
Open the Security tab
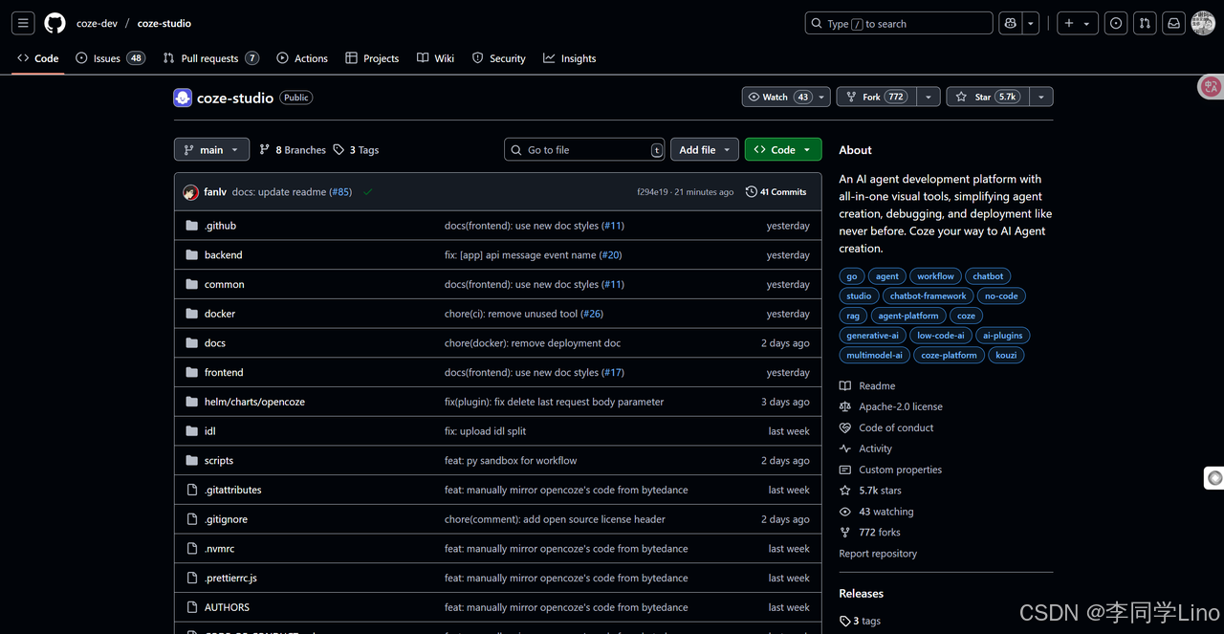coord(499,58)
